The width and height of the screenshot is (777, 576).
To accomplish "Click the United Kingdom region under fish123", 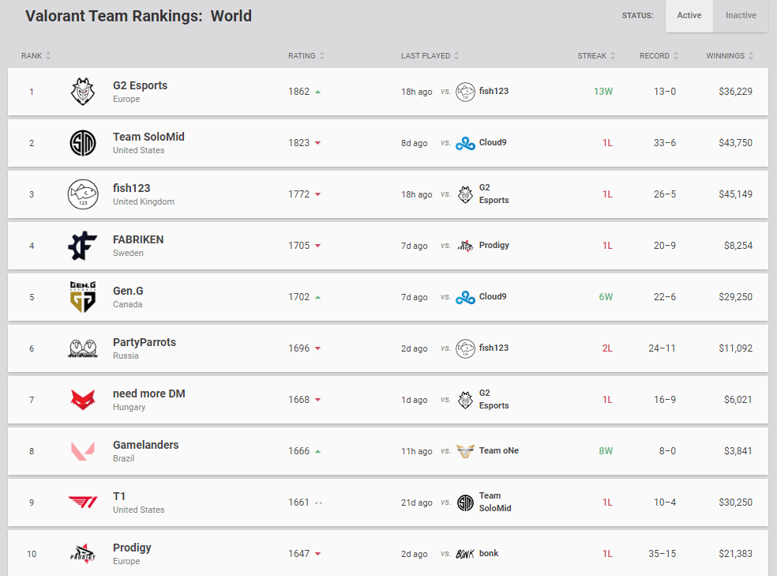I will [144, 201].
